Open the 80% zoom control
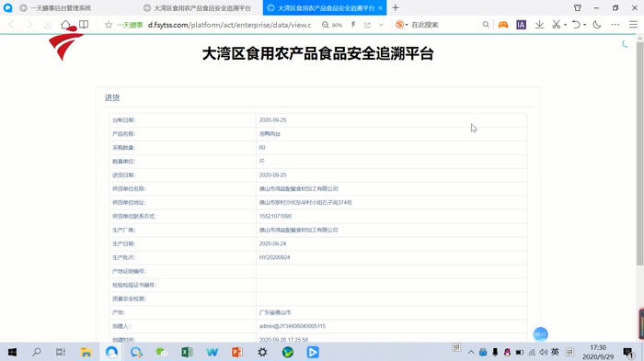 click(332, 25)
